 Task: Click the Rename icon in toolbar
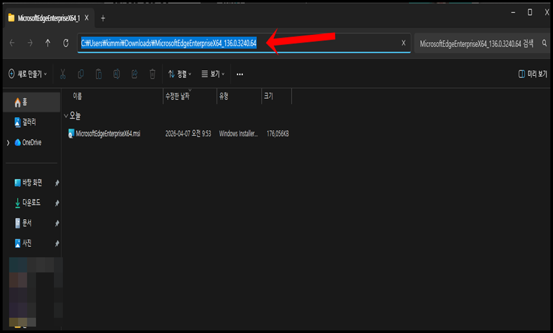point(117,74)
